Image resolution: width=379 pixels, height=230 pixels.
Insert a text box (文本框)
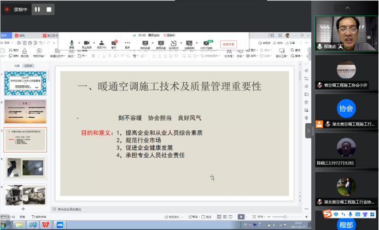pos(229,53)
